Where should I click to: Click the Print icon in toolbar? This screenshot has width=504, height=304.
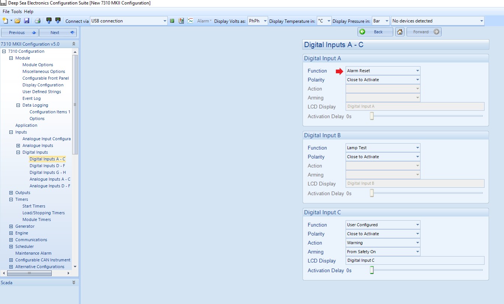pyautogui.click(x=37, y=21)
